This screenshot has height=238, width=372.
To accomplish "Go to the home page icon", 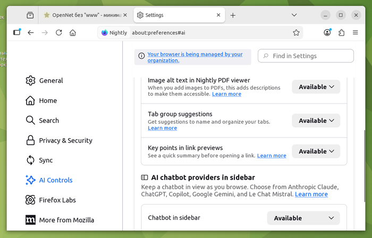I will point(73,32).
